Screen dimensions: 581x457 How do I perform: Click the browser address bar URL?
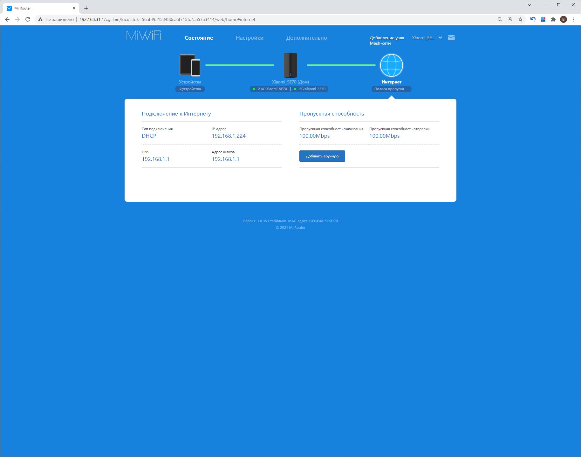pyautogui.click(x=167, y=19)
